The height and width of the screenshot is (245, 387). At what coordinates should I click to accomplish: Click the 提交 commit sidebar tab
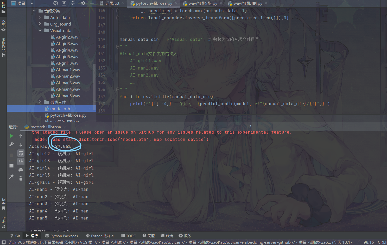[3, 26]
